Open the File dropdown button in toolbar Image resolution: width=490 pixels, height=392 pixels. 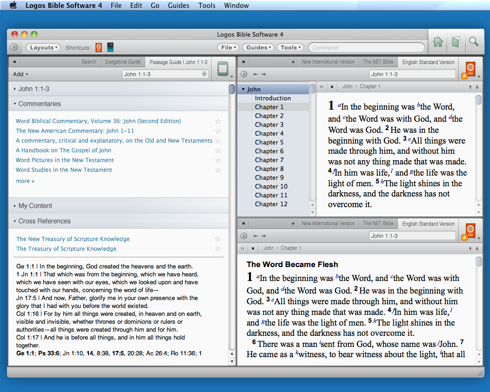click(228, 47)
